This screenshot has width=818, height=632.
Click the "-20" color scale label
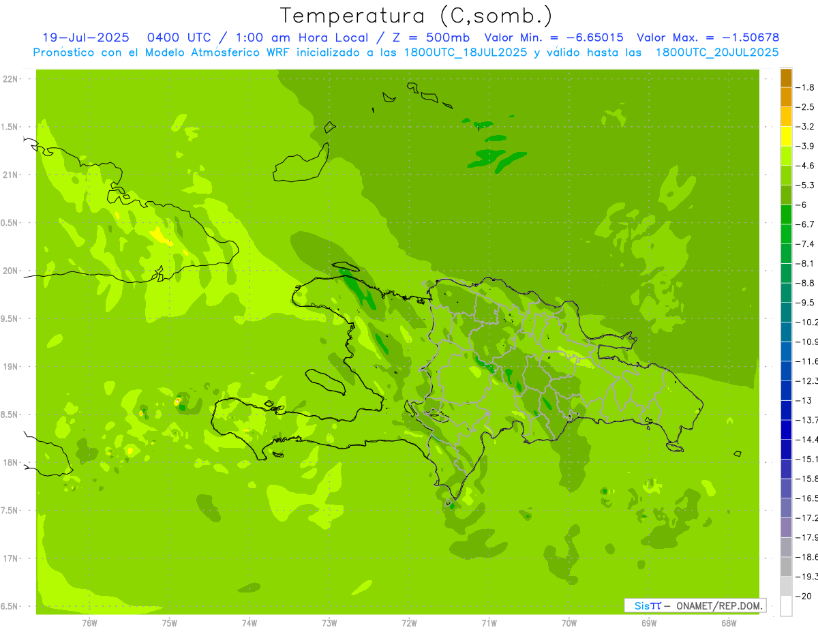pyautogui.click(x=804, y=597)
